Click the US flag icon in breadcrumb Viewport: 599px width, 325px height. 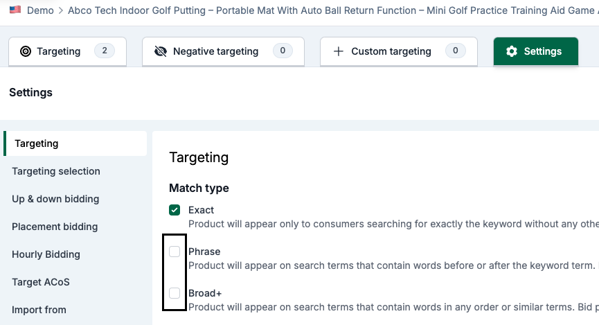pyautogui.click(x=15, y=11)
